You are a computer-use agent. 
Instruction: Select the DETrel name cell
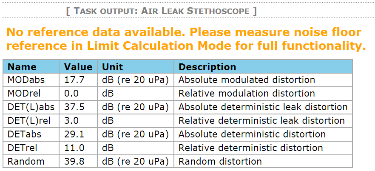tap(31, 148)
